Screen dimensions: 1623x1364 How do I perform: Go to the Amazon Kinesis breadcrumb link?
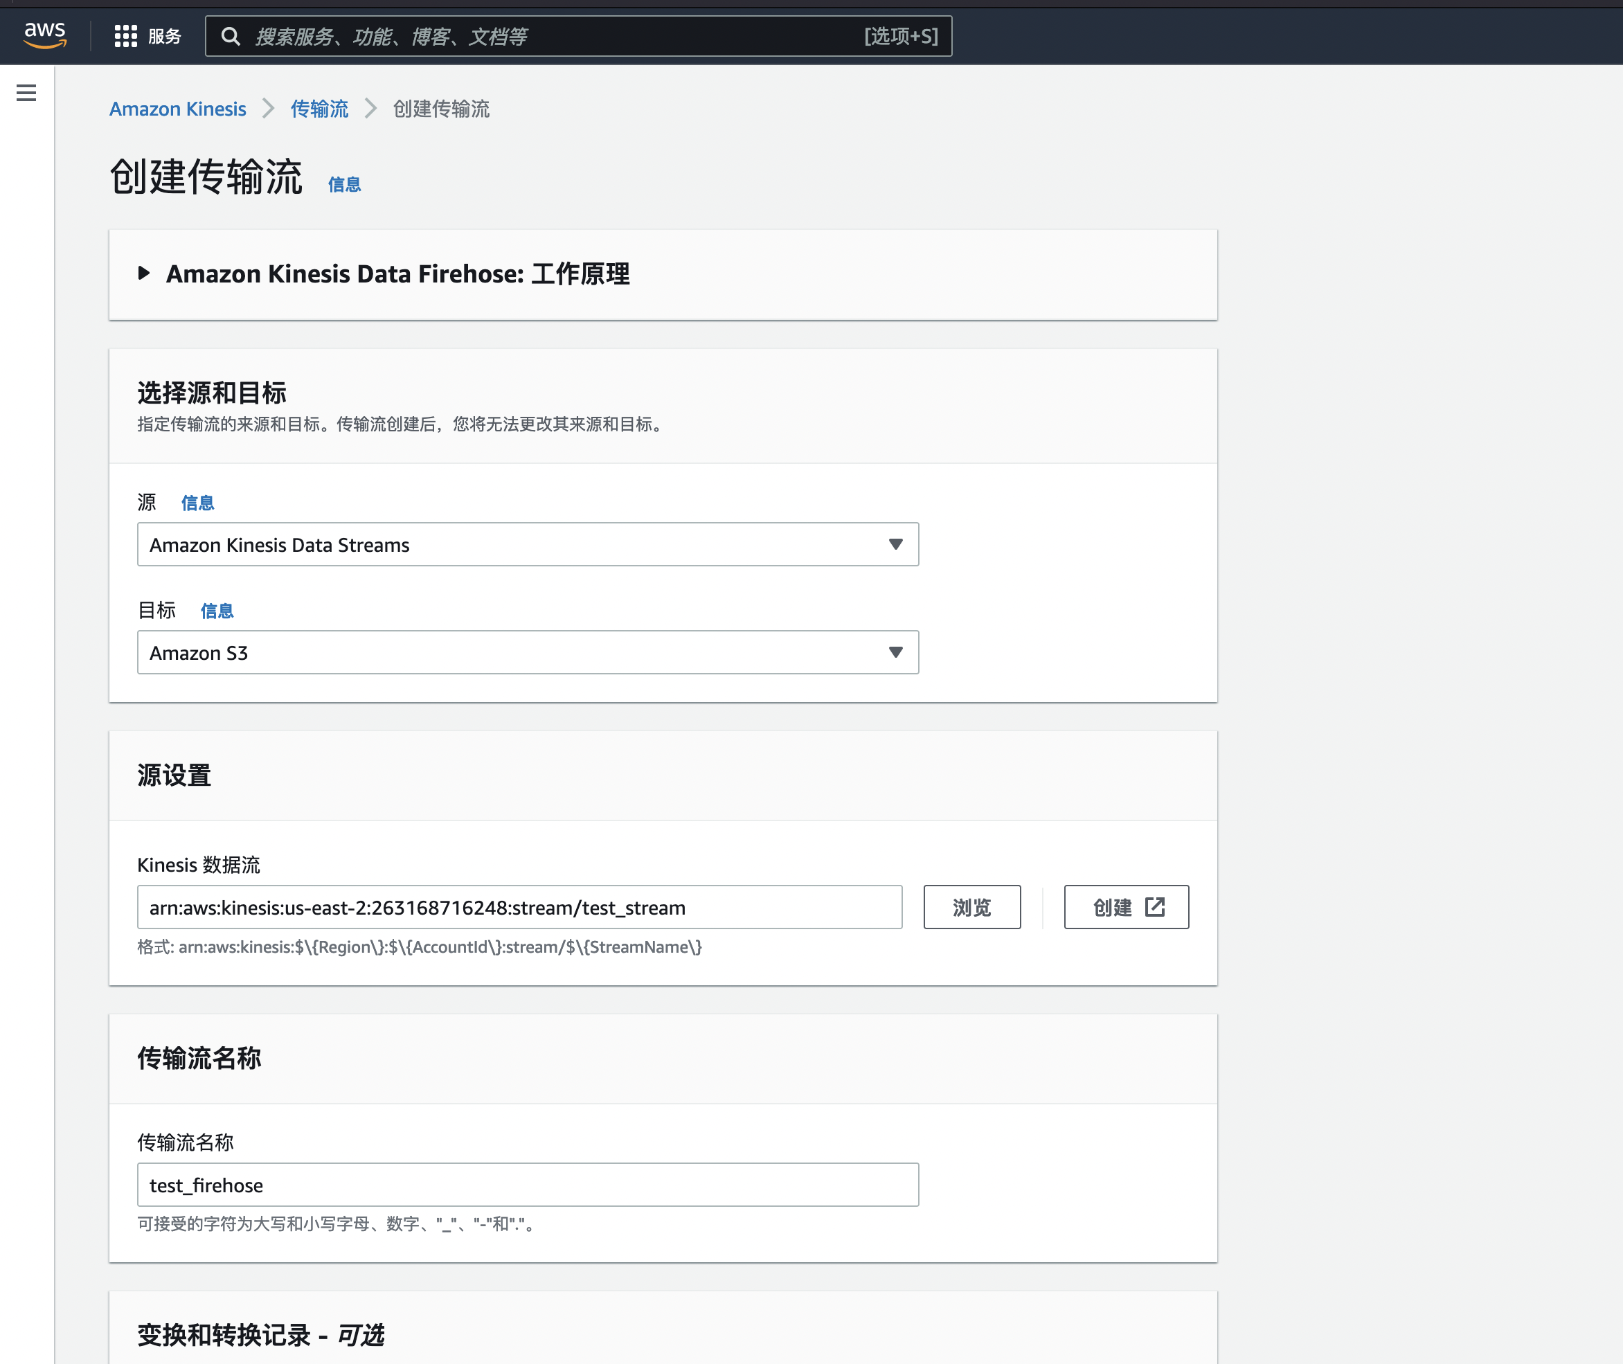[x=178, y=109]
